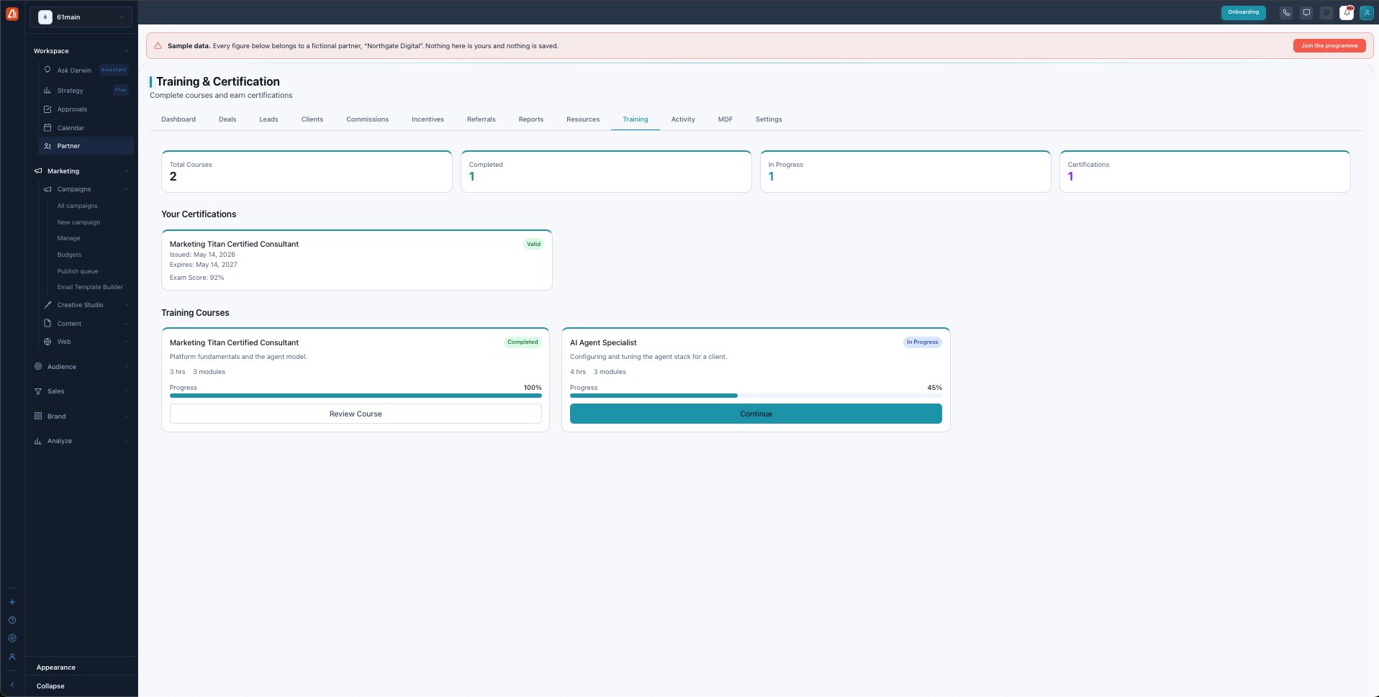Open the Marketing Titan Certified Consultant certification card

357,260
